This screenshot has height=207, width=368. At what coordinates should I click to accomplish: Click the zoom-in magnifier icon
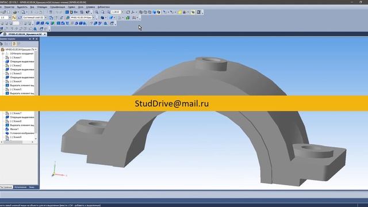(x=97, y=12)
